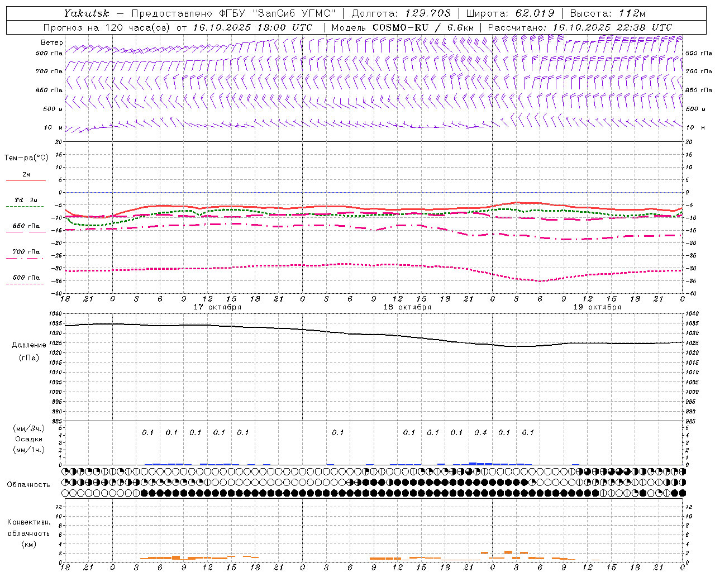Click the Тем-ра(°C) axis title
This screenshot has width=715, height=572.
[x=26, y=158]
